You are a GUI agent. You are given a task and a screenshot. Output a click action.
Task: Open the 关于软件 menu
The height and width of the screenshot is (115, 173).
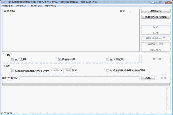(22, 6)
